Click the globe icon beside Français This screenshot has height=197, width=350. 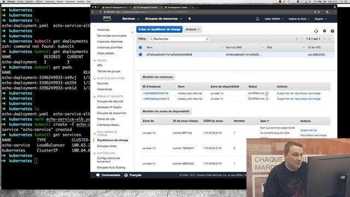[126, 175]
